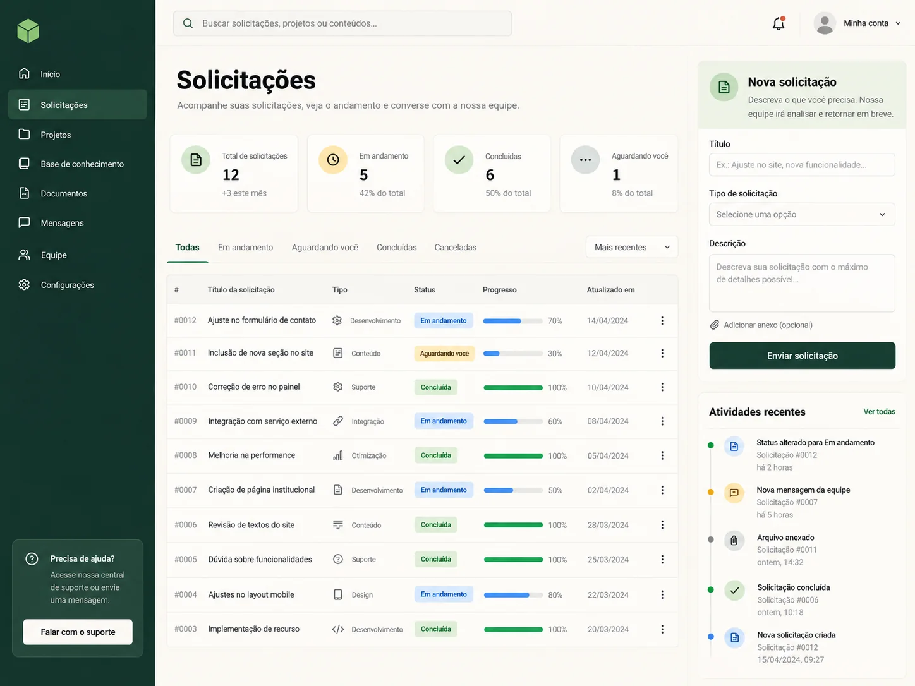Image resolution: width=915 pixels, height=686 pixels.
Task: Open the Mais recentes sort dropdown
Action: click(632, 247)
